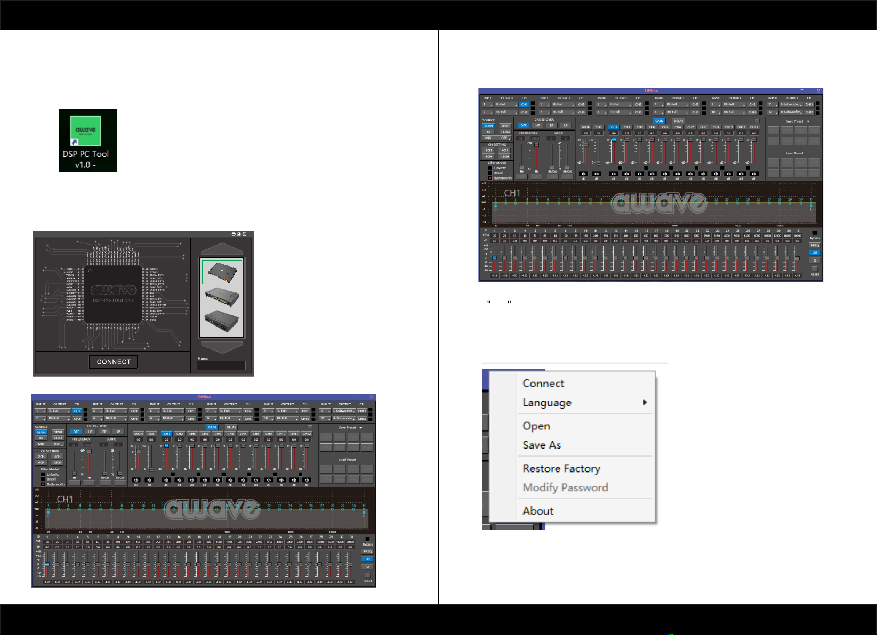Open Save Preset dropdown in upper-right window
This screenshot has width=877, height=635.
tap(808, 121)
